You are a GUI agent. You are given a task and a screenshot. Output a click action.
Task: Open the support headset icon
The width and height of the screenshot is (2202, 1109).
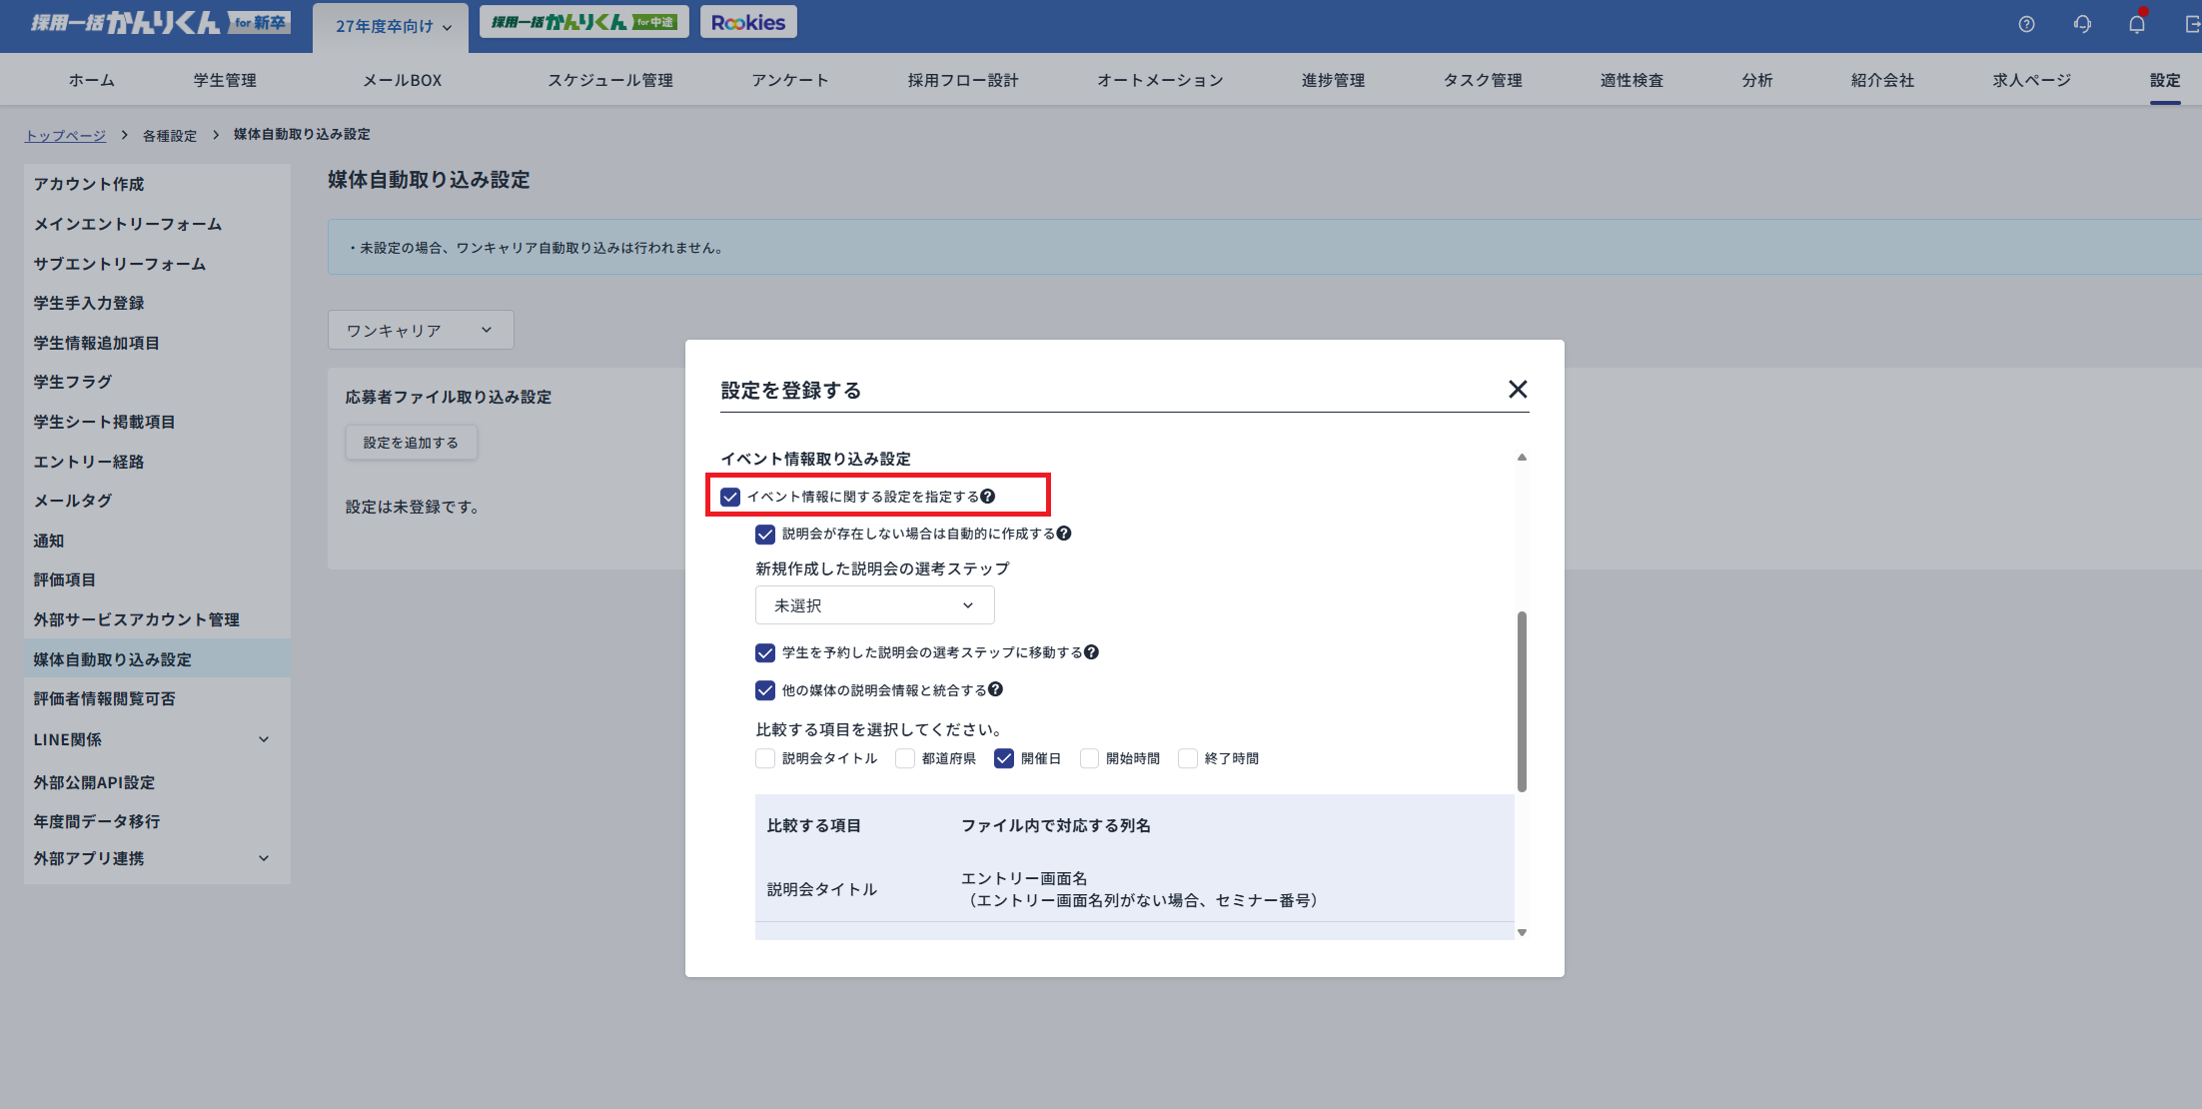(x=2082, y=24)
